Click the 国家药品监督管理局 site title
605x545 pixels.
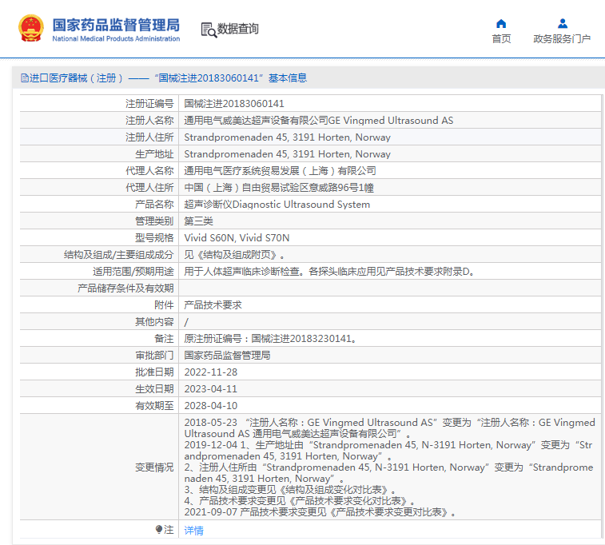click(116, 24)
